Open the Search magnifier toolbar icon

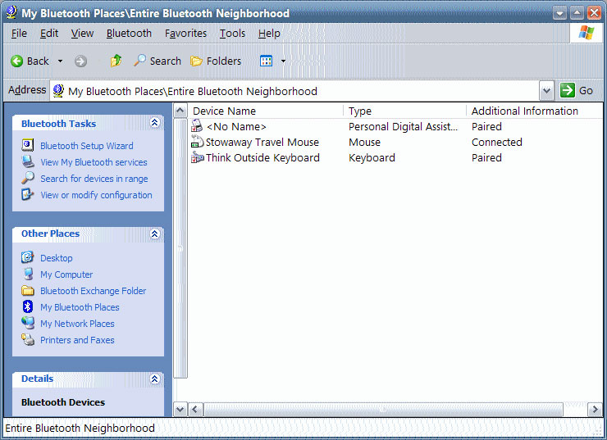pos(139,61)
